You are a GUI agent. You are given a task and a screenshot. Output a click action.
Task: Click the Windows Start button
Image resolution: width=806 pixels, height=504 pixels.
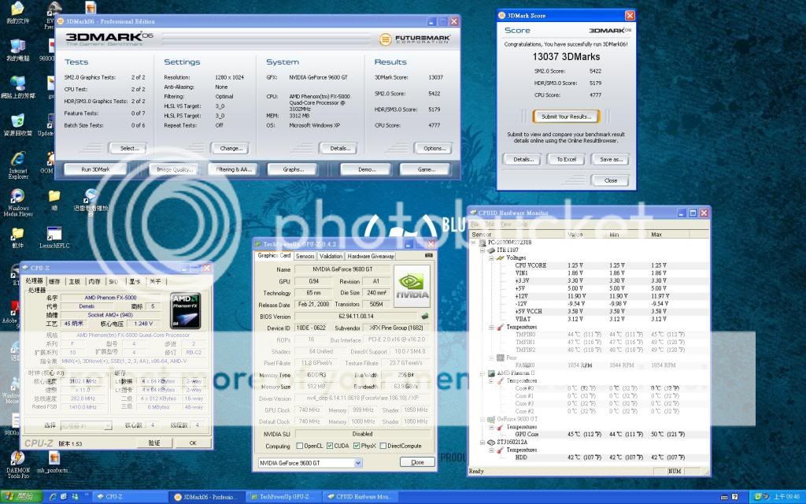21,497
